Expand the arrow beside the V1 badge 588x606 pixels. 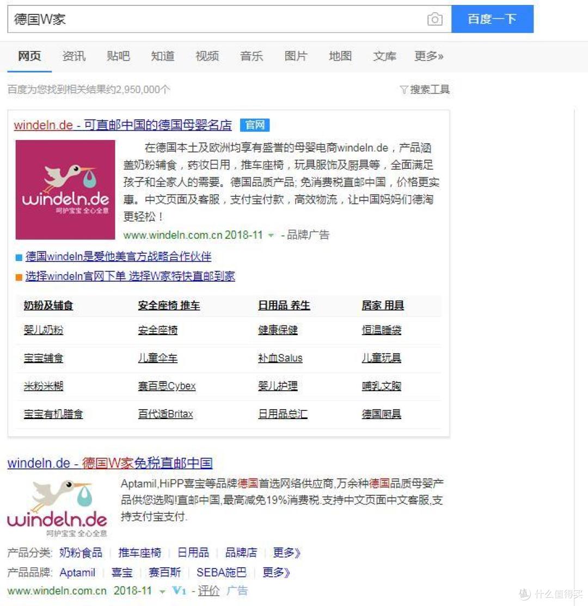coord(163,592)
